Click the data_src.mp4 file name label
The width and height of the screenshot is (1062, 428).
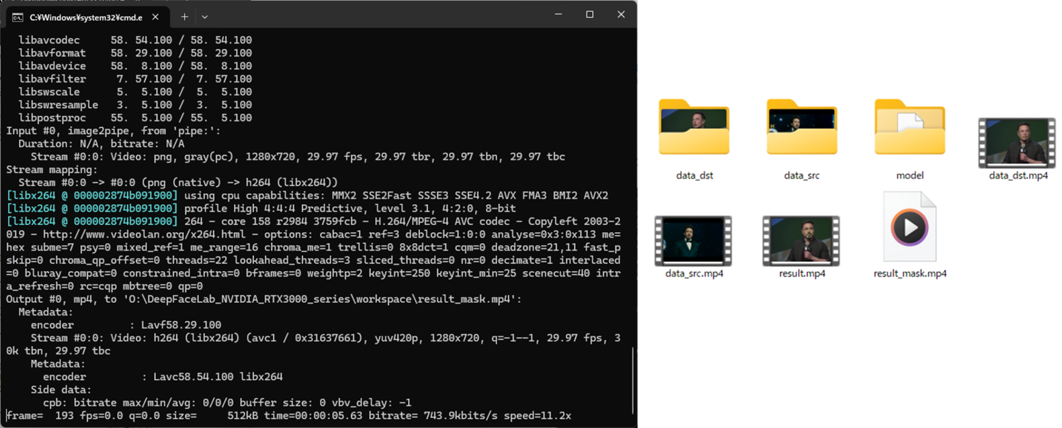694,273
